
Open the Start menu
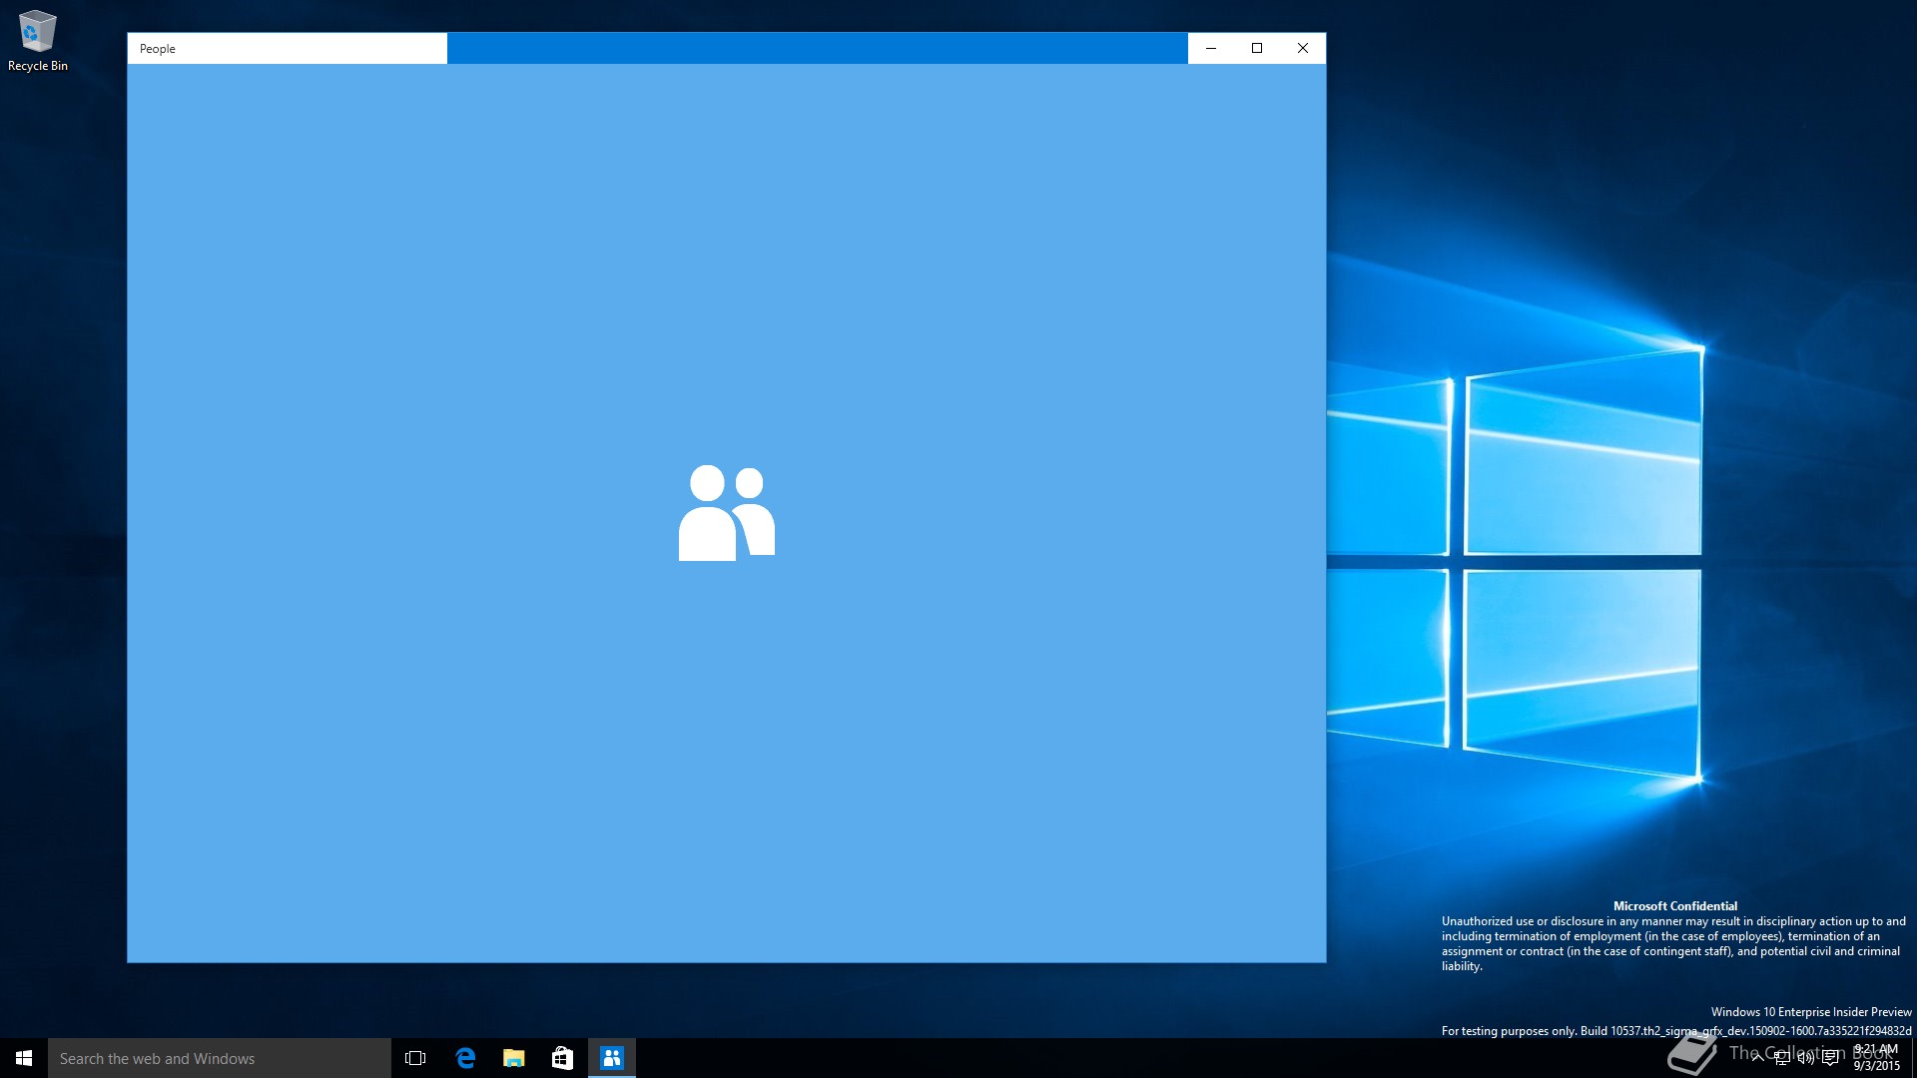click(24, 1058)
